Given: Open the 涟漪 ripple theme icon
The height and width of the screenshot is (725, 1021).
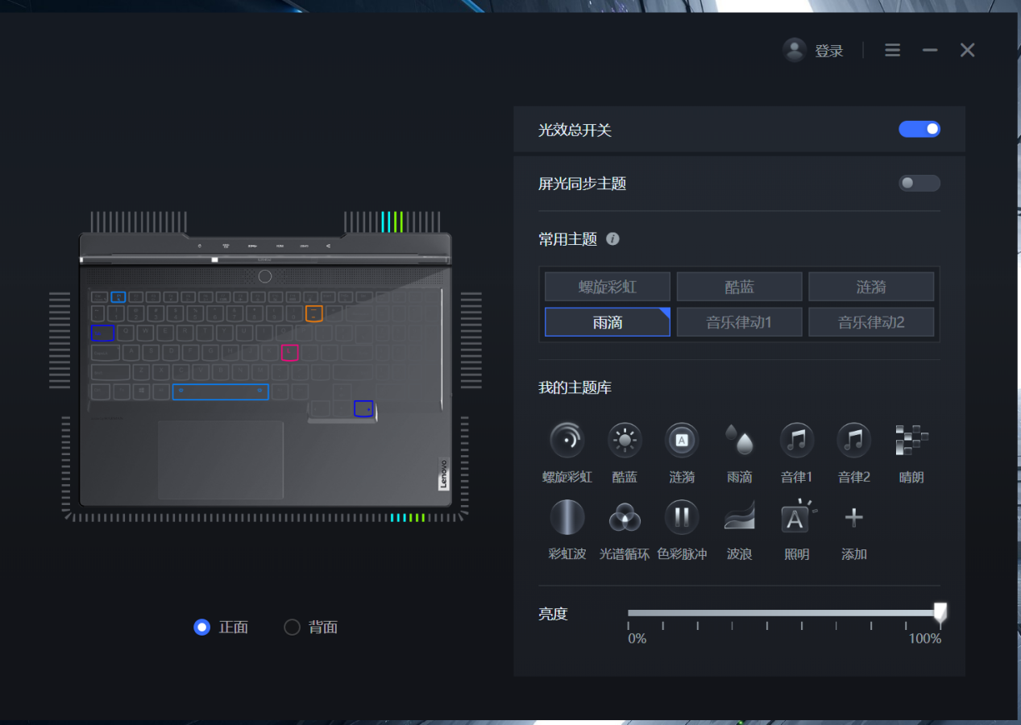Looking at the screenshot, I should click(x=682, y=440).
